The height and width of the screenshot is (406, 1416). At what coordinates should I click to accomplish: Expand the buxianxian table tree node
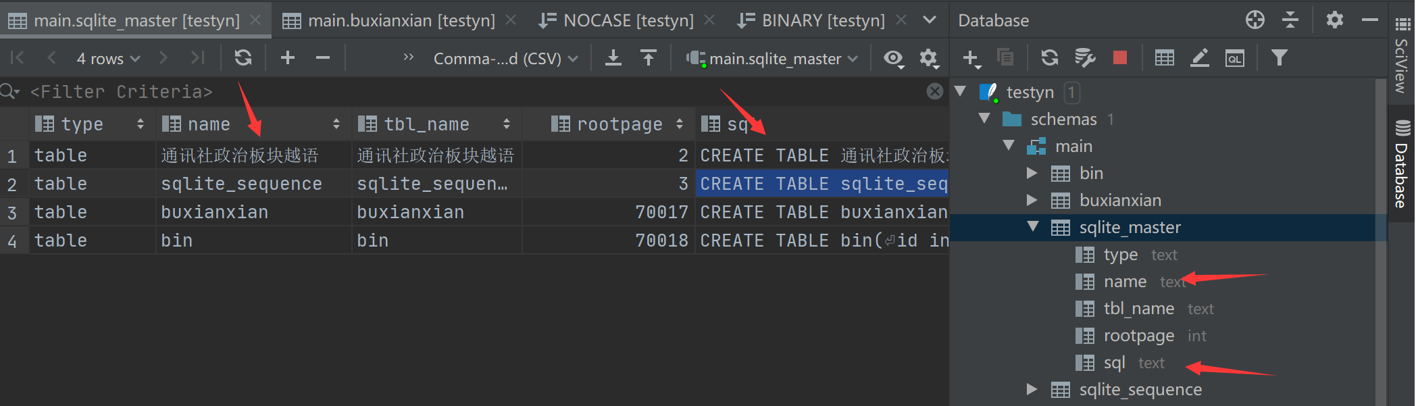pyautogui.click(x=1032, y=200)
